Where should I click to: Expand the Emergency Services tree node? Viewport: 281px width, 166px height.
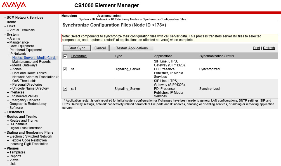(8, 100)
